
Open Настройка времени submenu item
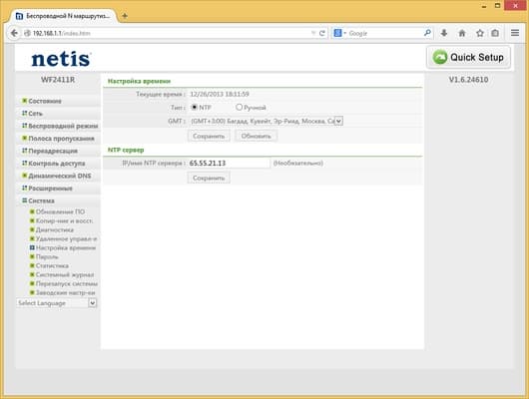point(63,247)
